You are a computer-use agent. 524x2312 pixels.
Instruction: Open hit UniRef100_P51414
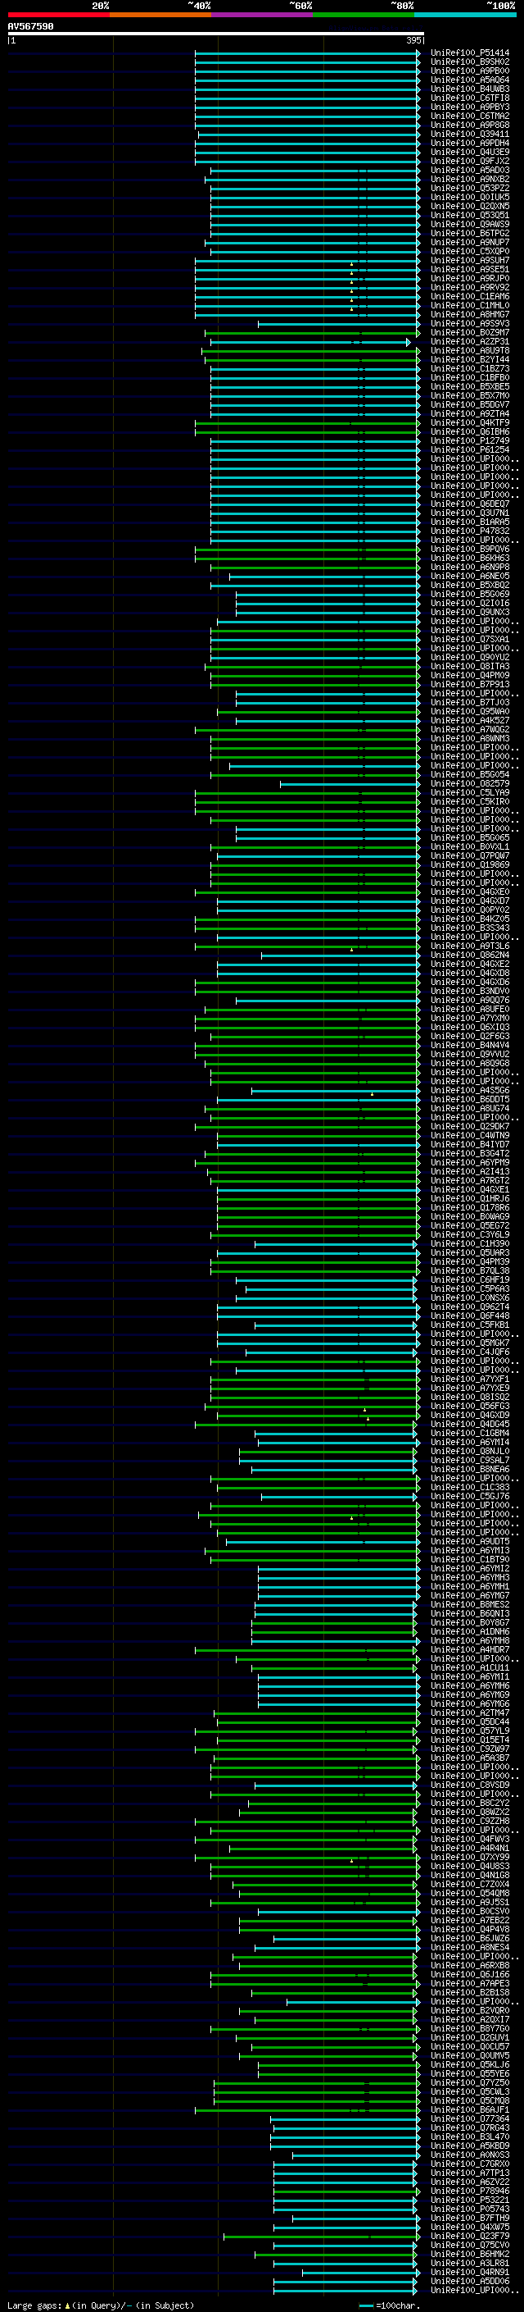click(x=470, y=53)
